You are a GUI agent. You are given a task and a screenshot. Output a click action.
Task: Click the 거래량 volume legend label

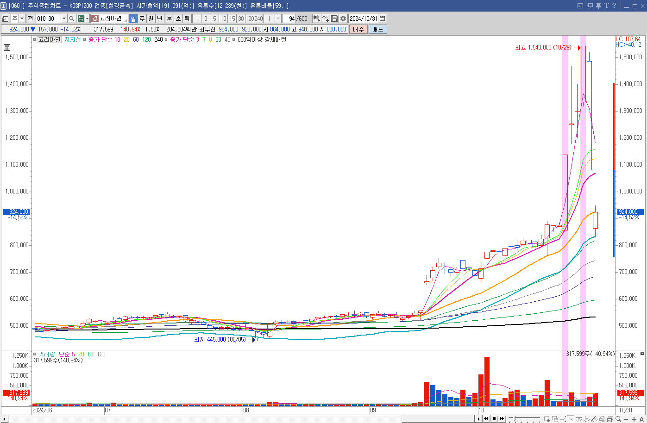46,354
